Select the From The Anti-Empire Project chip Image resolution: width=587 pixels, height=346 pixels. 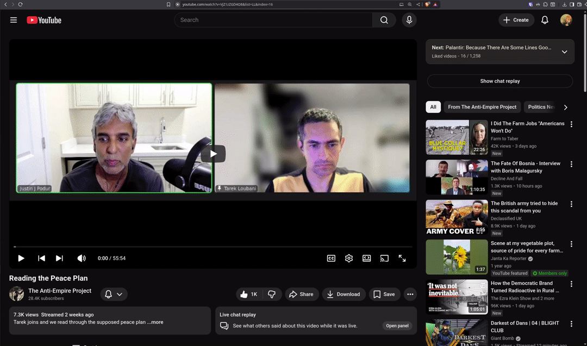click(482, 107)
